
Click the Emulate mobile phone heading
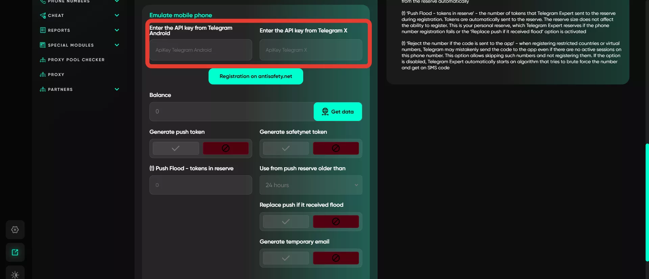point(181,15)
